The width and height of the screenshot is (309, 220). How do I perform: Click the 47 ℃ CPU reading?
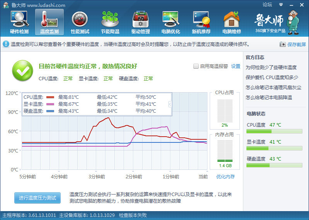[275, 125]
